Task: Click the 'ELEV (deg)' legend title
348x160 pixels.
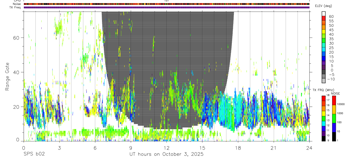Action: (323, 6)
